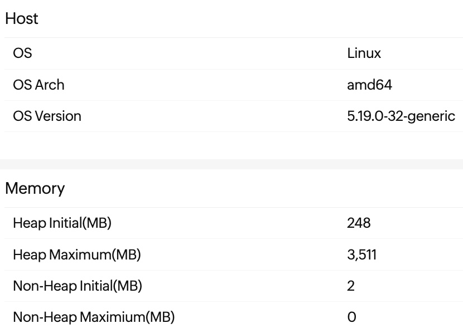463x333 pixels.
Task: Click the word Arch in OS Arch
Action: (x=50, y=85)
